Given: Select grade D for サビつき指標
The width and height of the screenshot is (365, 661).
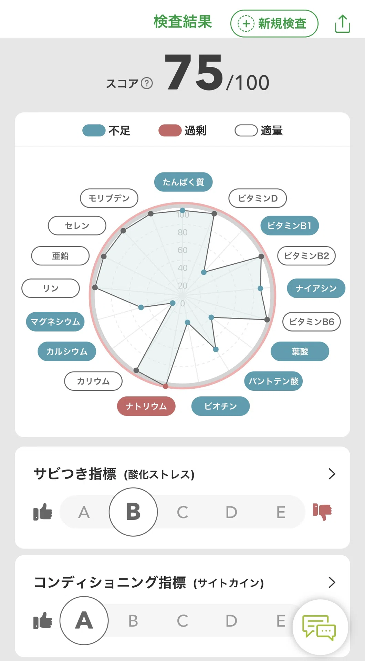Looking at the screenshot, I should (x=231, y=512).
